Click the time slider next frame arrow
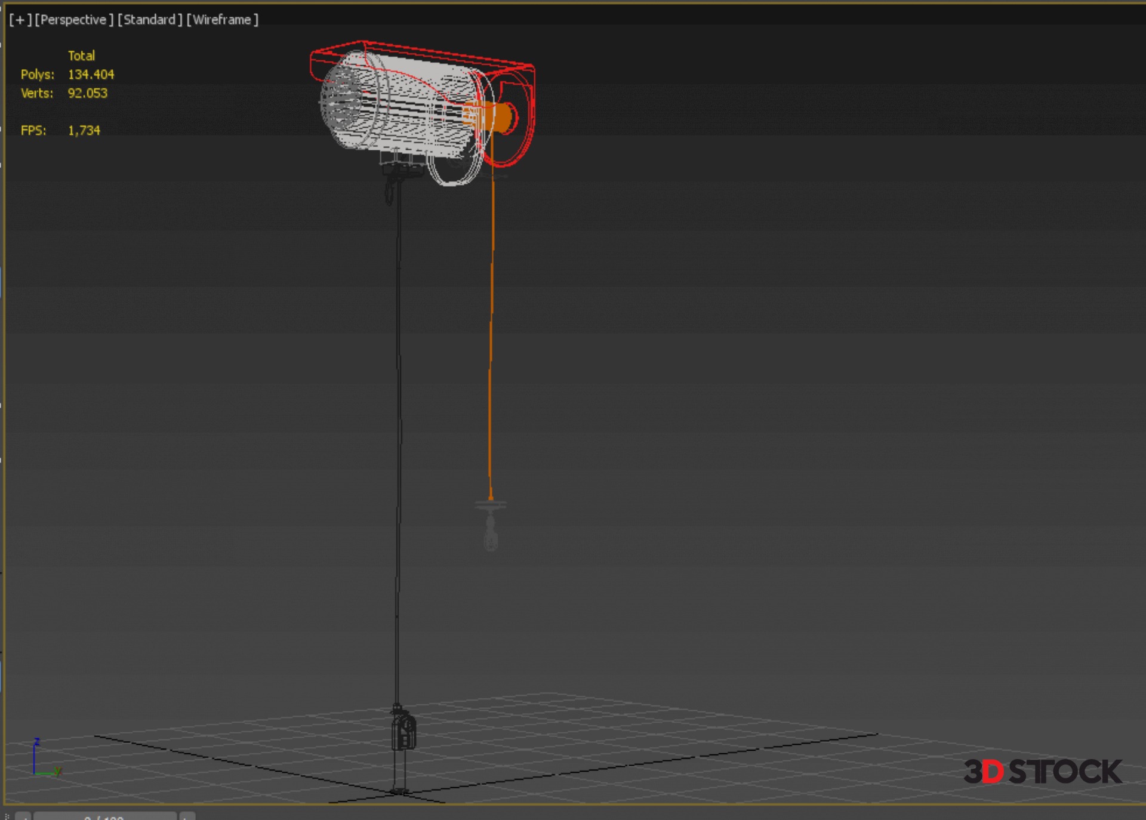The height and width of the screenshot is (820, 1146). 187,816
